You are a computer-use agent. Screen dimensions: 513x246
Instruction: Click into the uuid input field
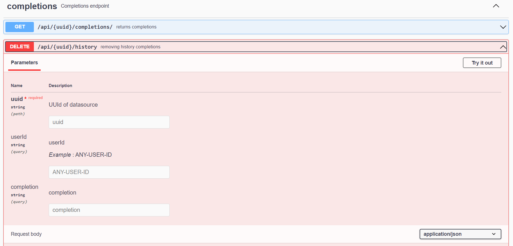click(109, 122)
